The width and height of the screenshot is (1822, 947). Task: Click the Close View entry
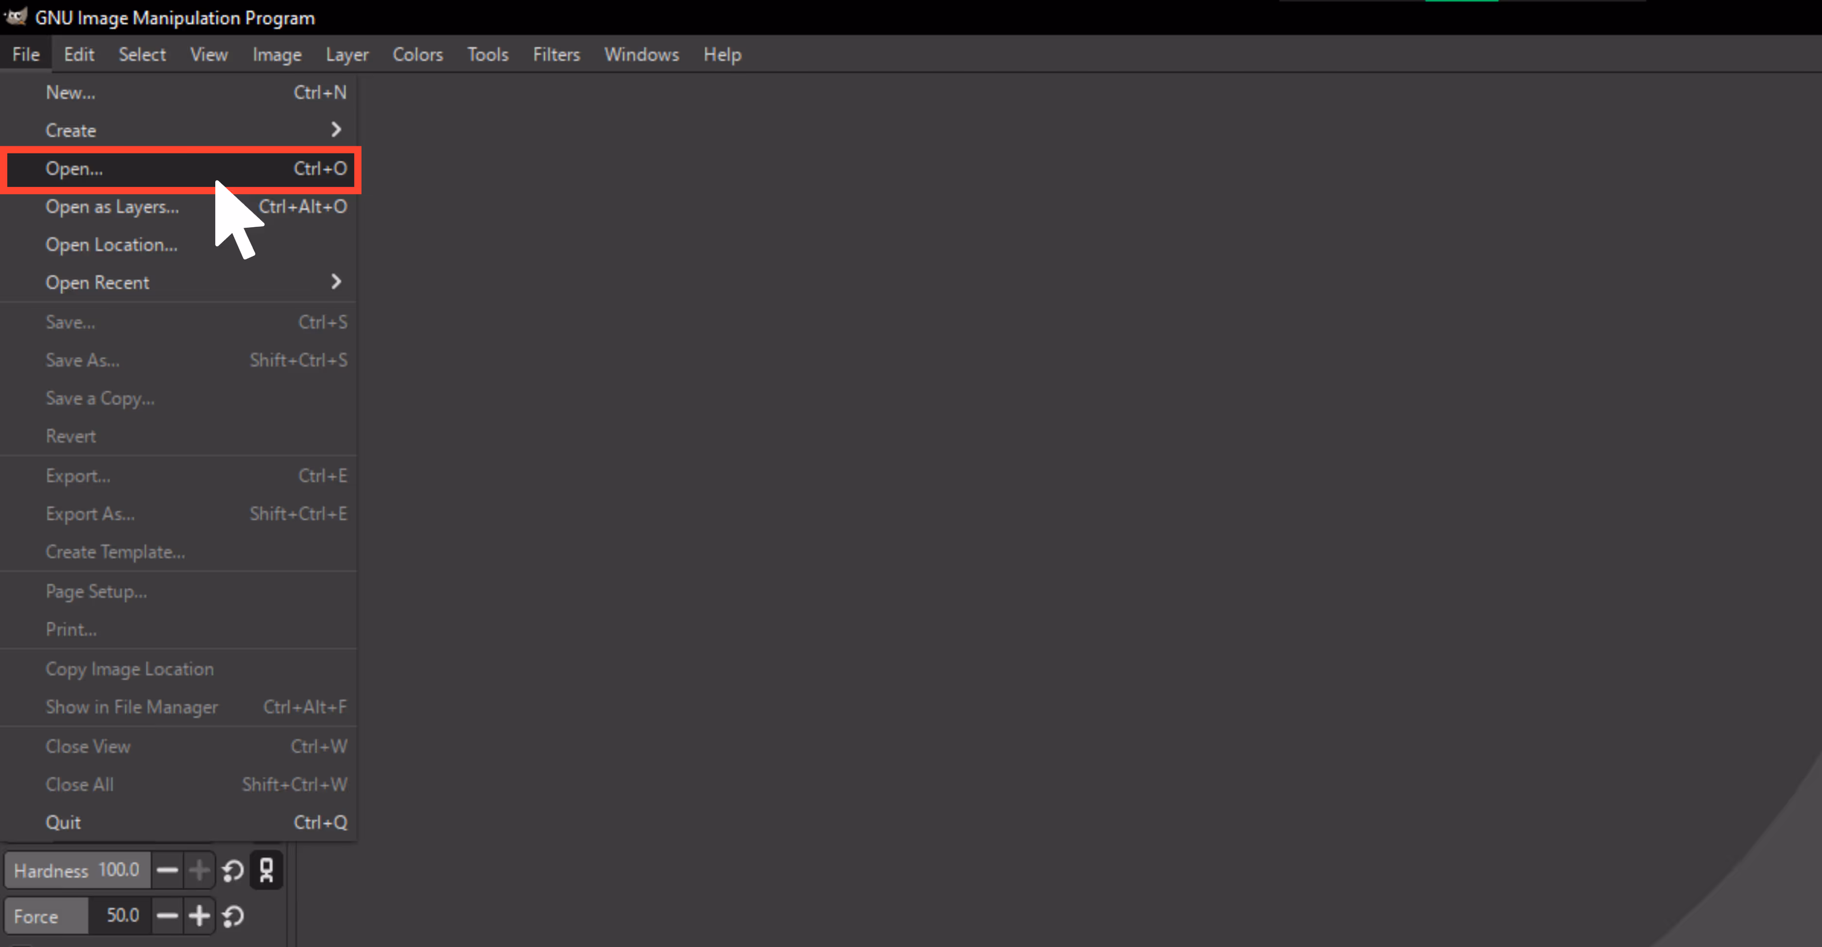click(178, 746)
